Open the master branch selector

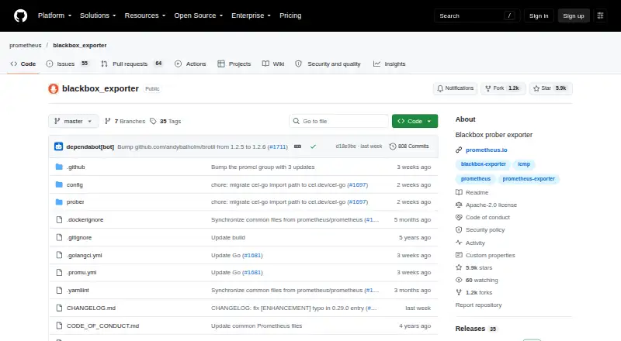pos(73,121)
